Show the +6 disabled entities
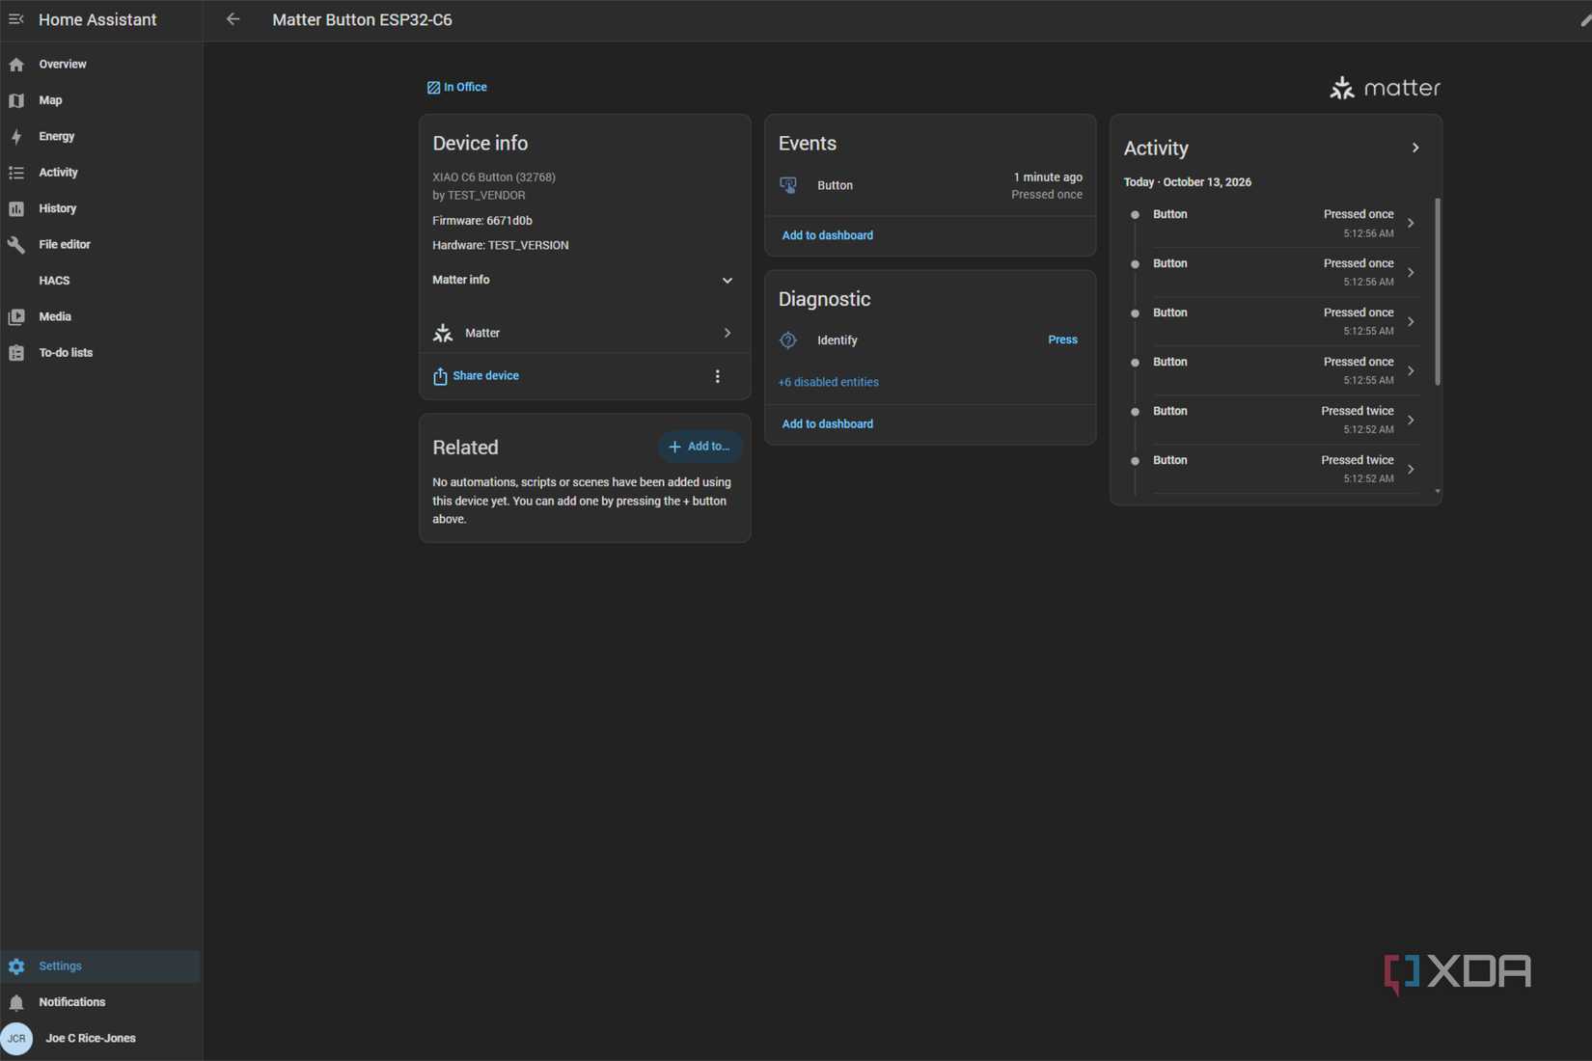1592x1061 pixels. (x=828, y=382)
